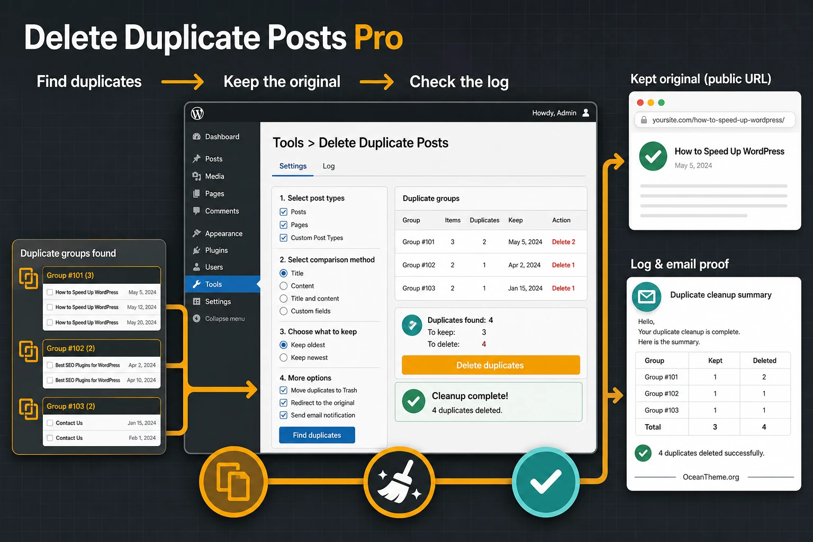The image size is (813, 542).
Task: Click the mail envelope icon in summary
Action: (x=647, y=297)
